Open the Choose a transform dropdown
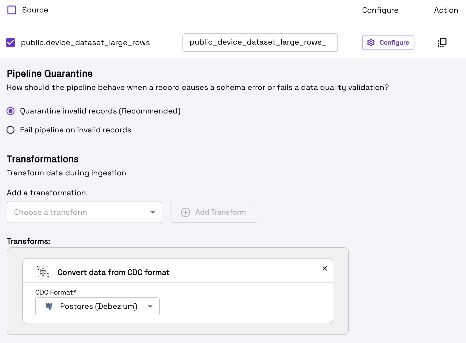This screenshot has height=343, width=466. 84,212
